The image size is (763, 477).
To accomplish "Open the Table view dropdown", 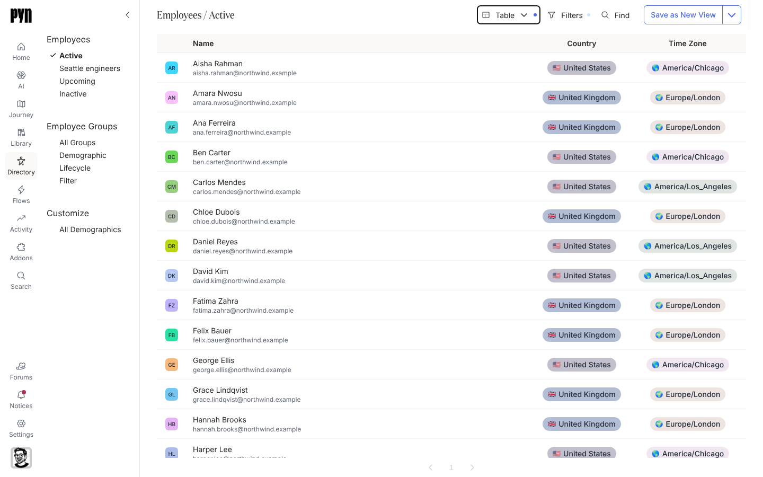I will click(509, 15).
